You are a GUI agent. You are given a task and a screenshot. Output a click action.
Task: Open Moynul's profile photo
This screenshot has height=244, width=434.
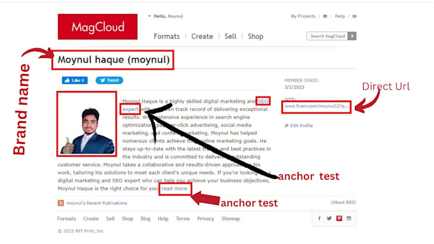click(87, 124)
